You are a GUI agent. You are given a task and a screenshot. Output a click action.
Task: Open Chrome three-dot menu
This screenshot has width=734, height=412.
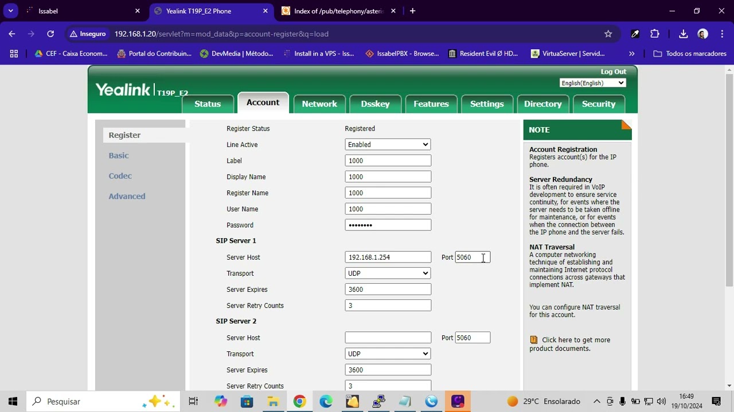(x=721, y=34)
